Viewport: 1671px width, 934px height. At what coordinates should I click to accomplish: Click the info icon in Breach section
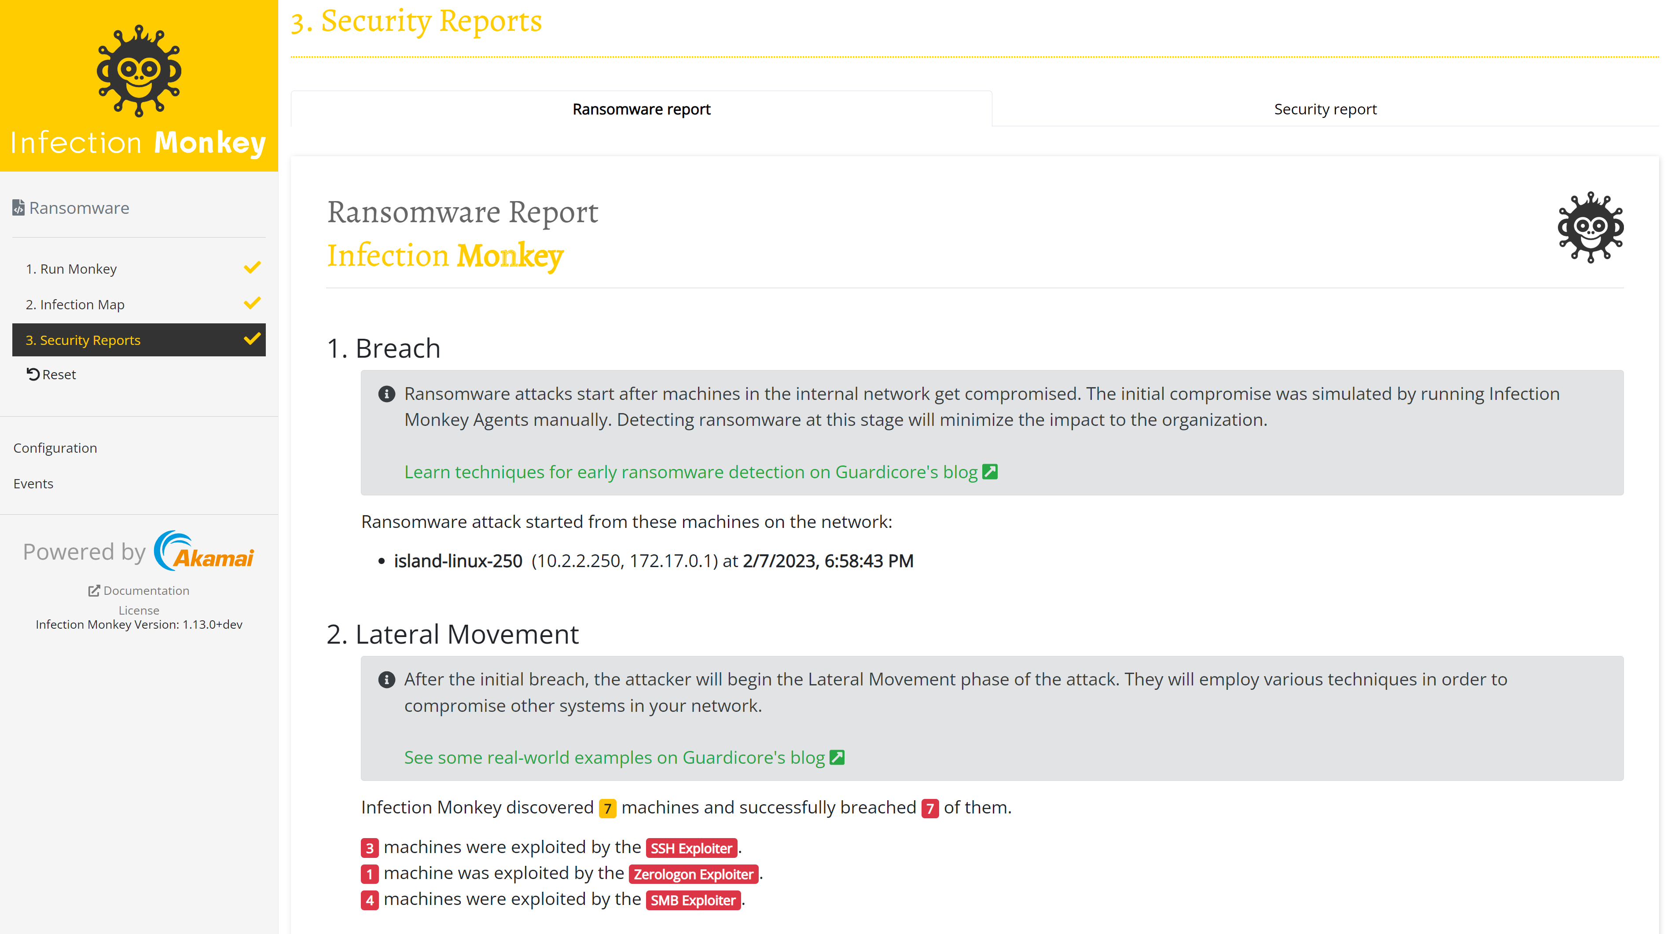pos(386,394)
